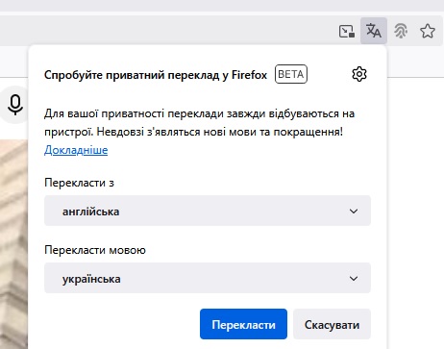Click the blue Перекласти button
This screenshot has width=444, height=349.
tap(243, 324)
